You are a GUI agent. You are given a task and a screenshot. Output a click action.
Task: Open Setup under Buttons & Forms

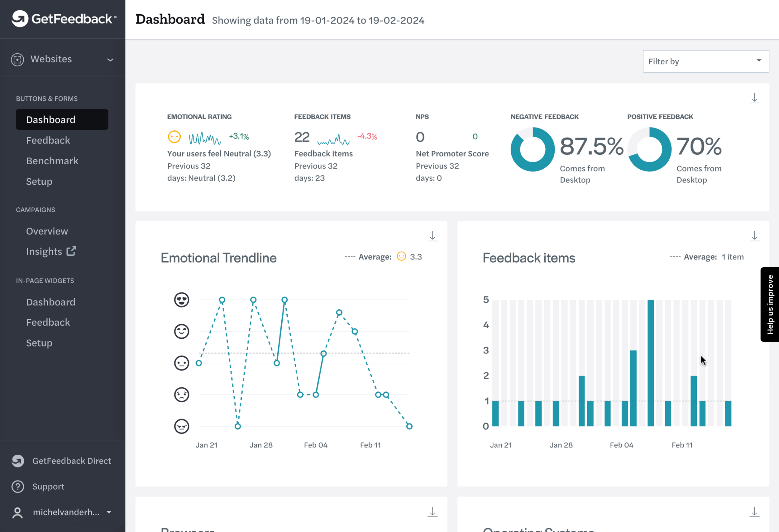pos(39,181)
